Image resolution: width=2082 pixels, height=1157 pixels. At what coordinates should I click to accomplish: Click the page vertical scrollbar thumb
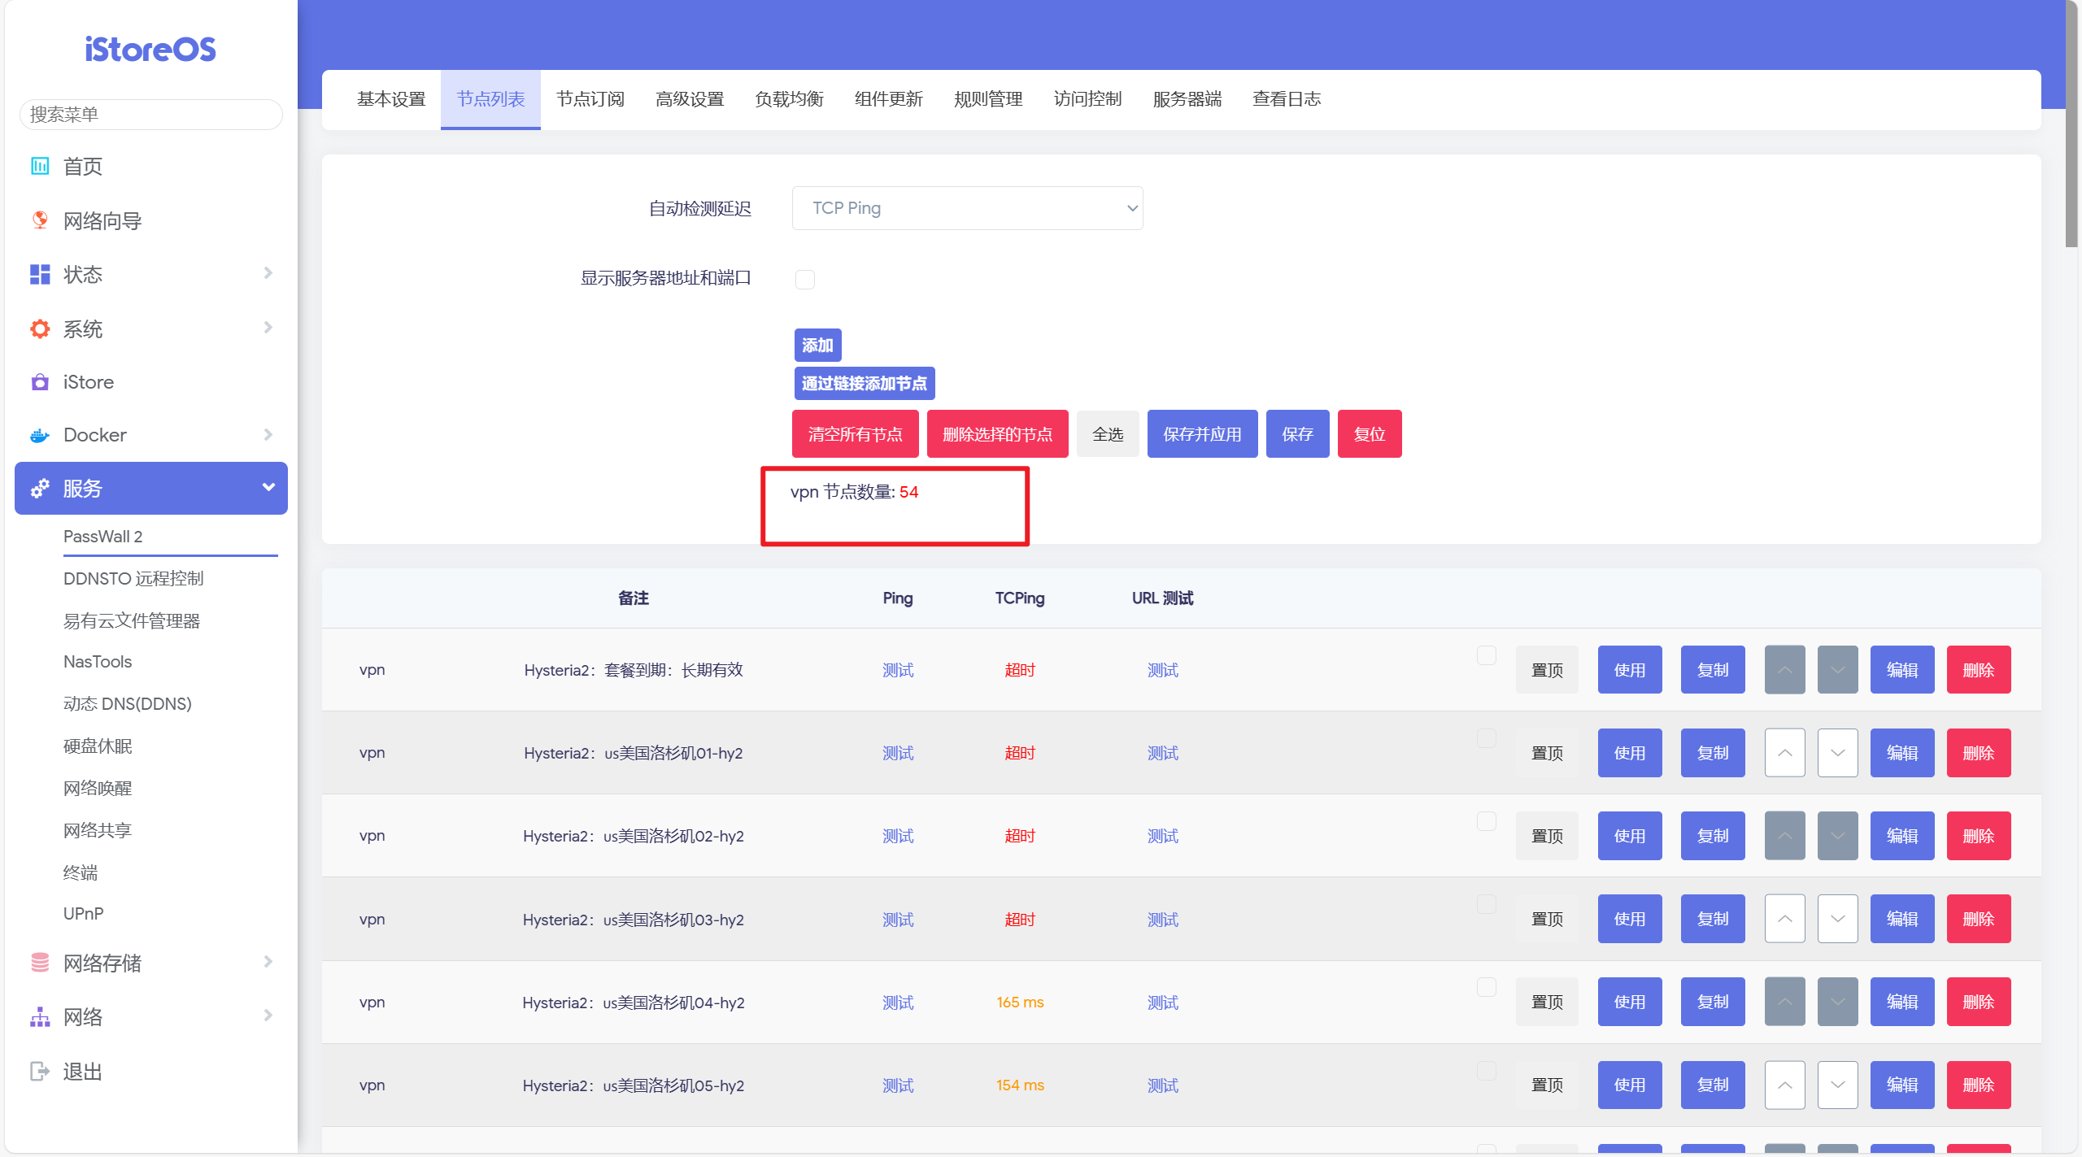coord(2071,122)
